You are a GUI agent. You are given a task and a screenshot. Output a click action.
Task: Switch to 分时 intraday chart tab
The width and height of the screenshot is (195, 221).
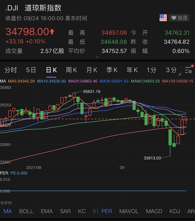tap(11, 70)
